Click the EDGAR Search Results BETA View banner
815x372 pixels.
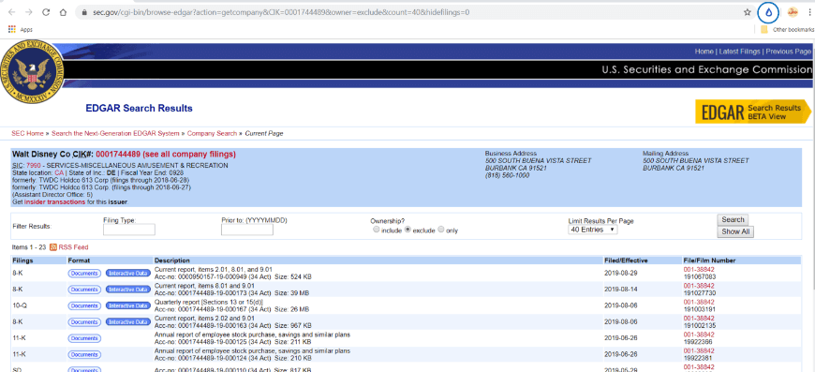[x=753, y=112]
